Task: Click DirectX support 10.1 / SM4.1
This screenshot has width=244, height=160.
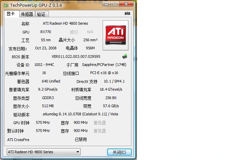Action: pyautogui.click(x=114, y=81)
